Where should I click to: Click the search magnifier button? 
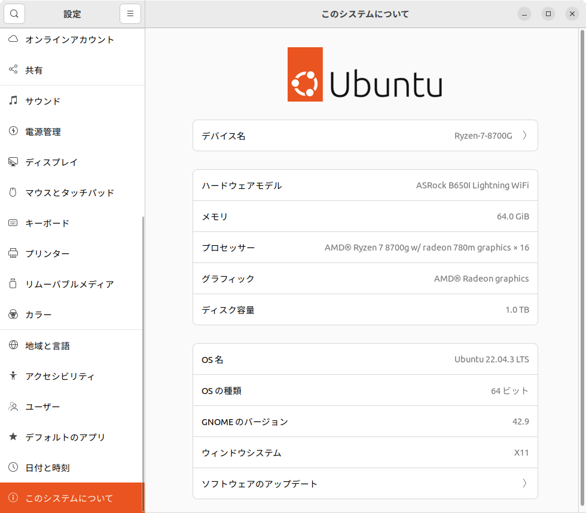[x=14, y=13]
